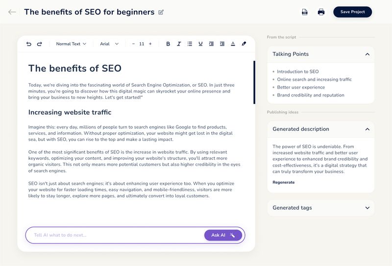The width and height of the screenshot is (392, 266).
Task: Expand the Generated tags section
Action: (367, 208)
